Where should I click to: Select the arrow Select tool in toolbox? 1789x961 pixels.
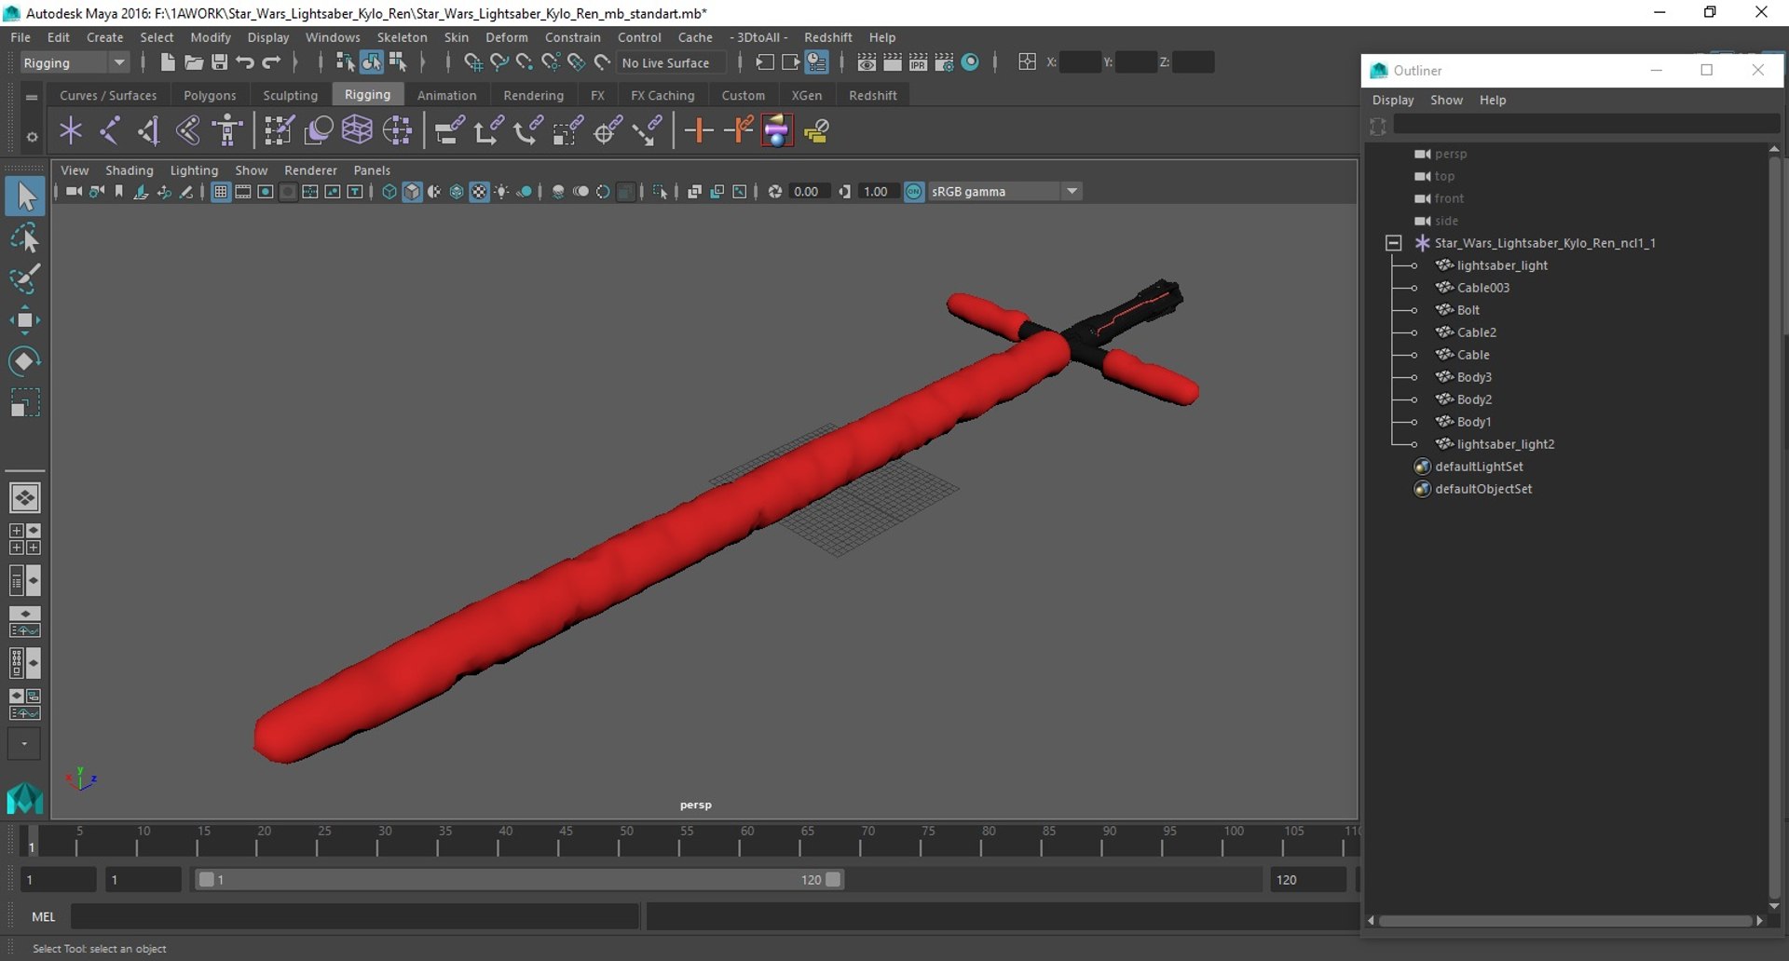point(25,196)
